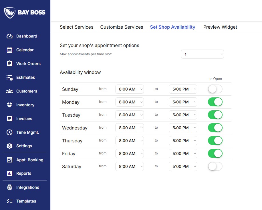Open Tuesday's from time dropdown
The height and width of the screenshot is (210, 262).
point(129,115)
